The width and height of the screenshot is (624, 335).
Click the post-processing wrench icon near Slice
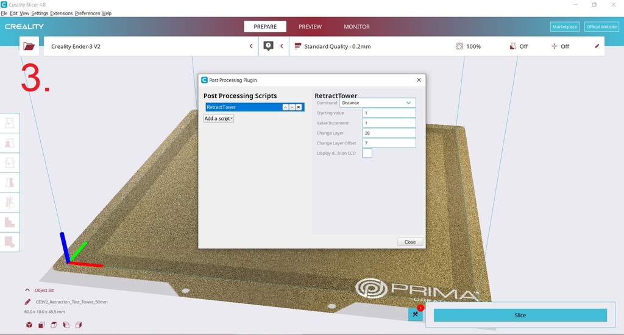[415, 314]
